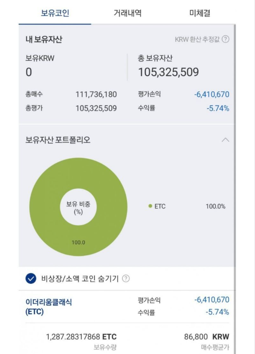This screenshot has height=354, width=255.
Task: Click the green ETC legend dot
Action: [150, 206]
